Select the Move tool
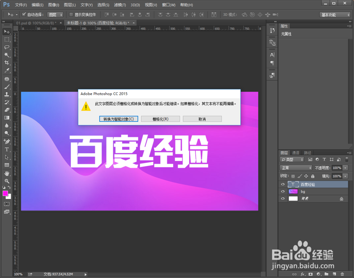This screenshot has height=278, width=354. point(7,32)
